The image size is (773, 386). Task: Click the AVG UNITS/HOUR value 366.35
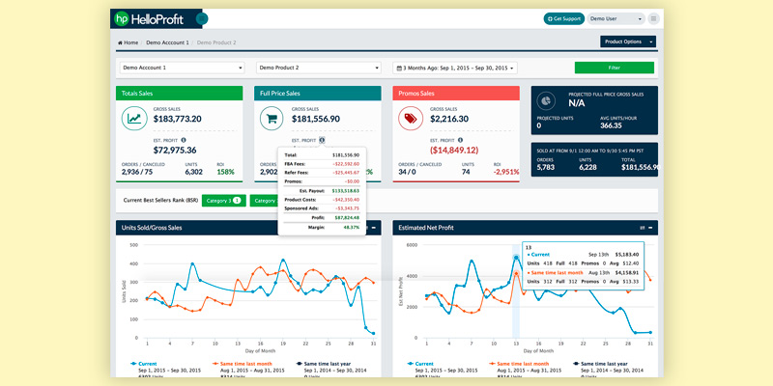(x=611, y=125)
